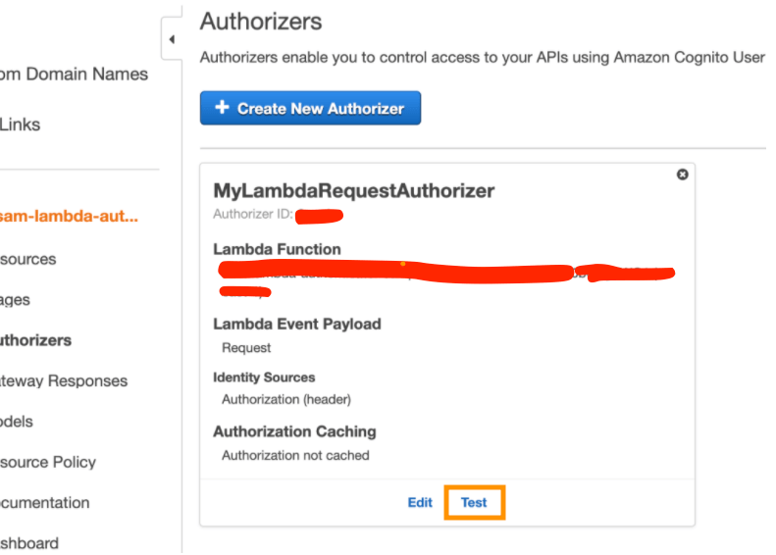The width and height of the screenshot is (776, 555).
Task: Select the Authorizers sidebar item
Action: pyautogui.click(x=35, y=340)
